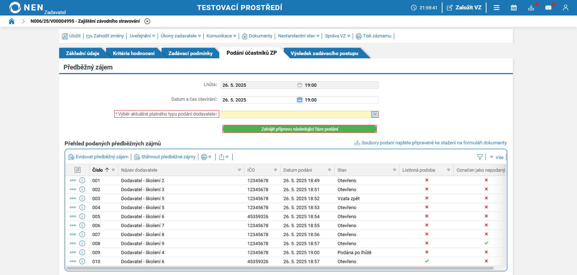Open the calendar icon in header
The image size is (577, 275).
[x=514, y=8]
